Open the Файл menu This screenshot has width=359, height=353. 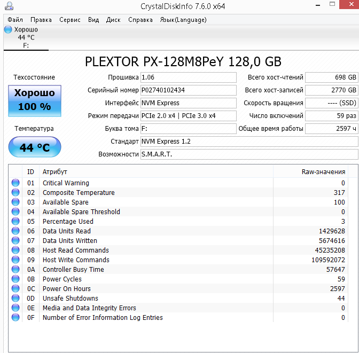(15, 20)
